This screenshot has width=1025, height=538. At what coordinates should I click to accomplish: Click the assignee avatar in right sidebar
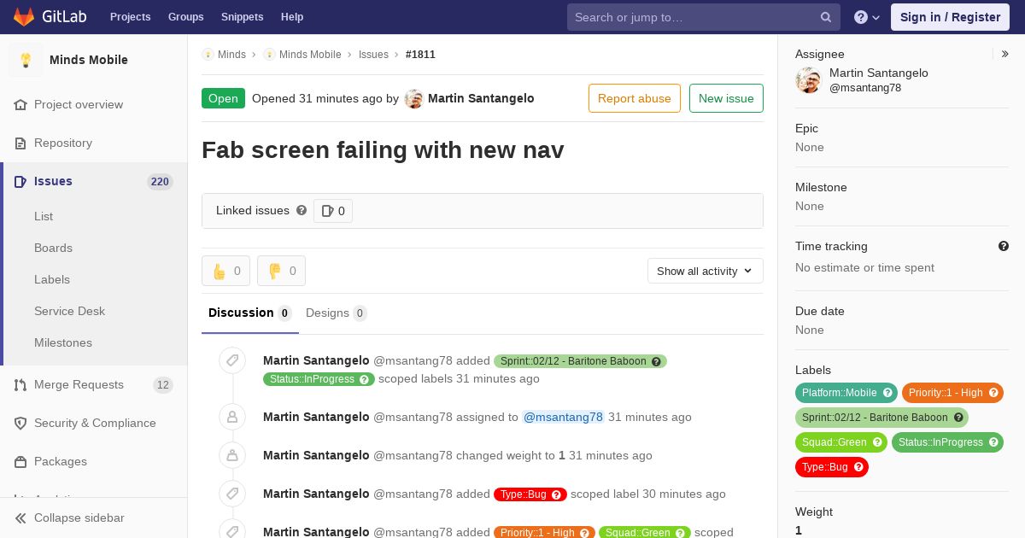tap(808, 80)
